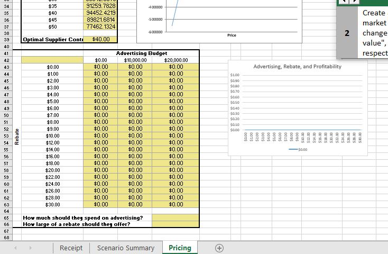
Task: Switch to the Receipt sheet tab
Action: coord(71,248)
